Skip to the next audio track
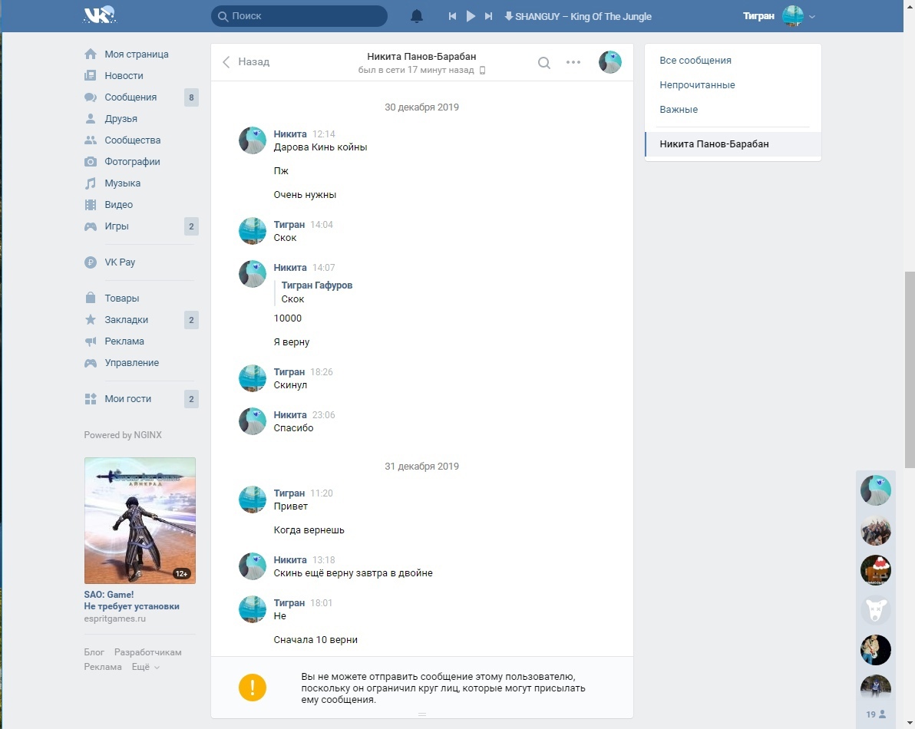Viewport: 915px width, 729px height. [x=488, y=16]
